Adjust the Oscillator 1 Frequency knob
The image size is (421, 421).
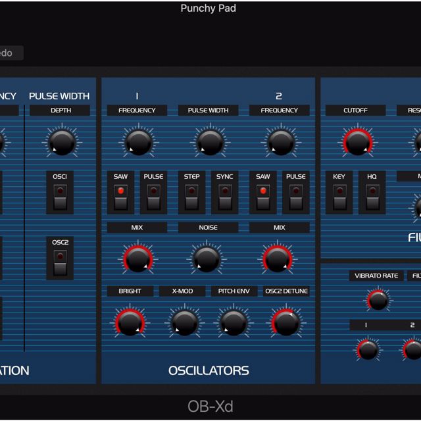click(139, 143)
